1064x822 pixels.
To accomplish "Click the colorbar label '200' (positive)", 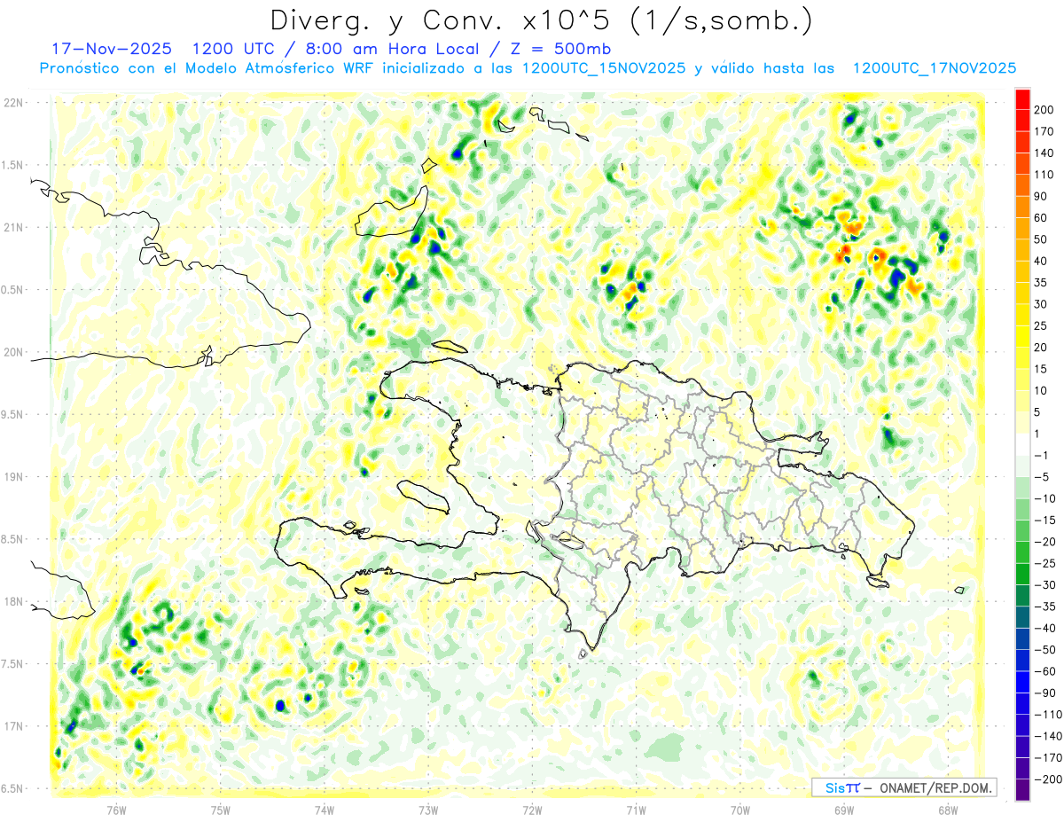I will point(1045,110).
